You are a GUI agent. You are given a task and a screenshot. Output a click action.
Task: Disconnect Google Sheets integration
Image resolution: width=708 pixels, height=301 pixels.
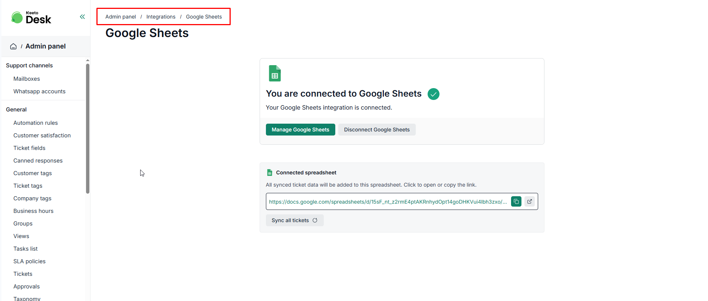[x=376, y=130]
